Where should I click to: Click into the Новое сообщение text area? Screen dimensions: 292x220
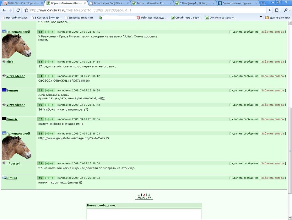tap(144, 214)
